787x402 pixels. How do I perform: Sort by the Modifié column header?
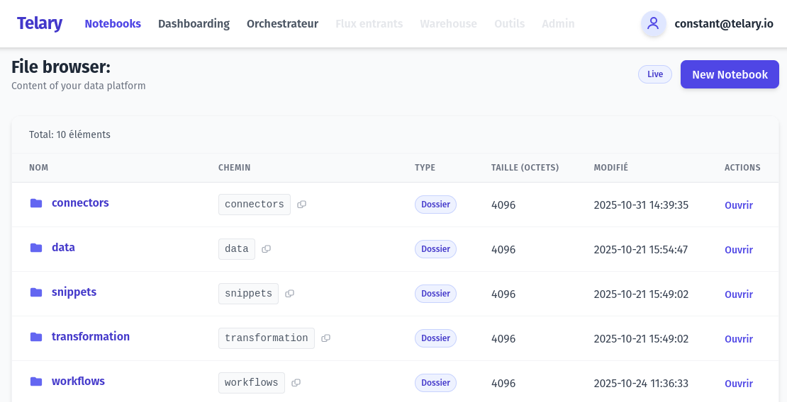coord(610,168)
